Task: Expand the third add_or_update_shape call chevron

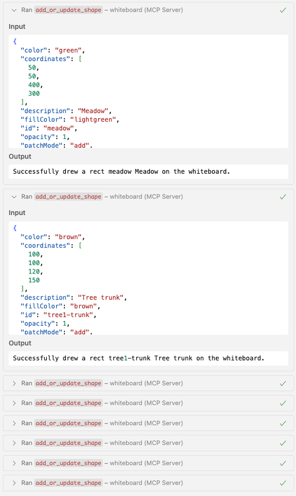Action: point(14,383)
